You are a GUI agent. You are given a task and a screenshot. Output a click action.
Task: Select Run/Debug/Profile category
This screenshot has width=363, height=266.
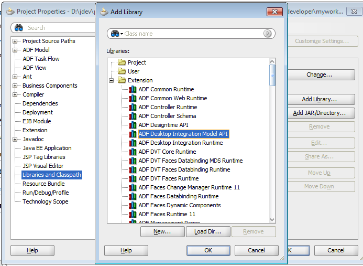46,193
